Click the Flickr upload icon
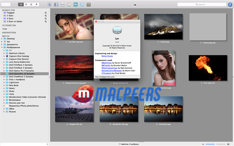This screenshot has height=146, width=234. coord(63,4)
